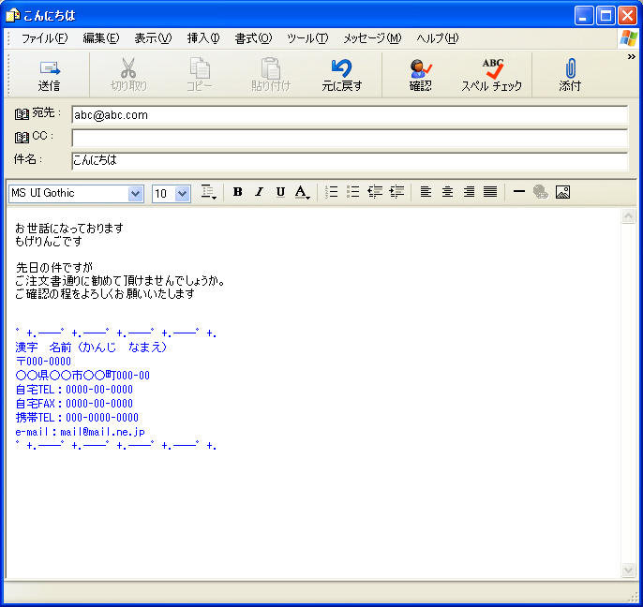The width and height of the screenshot is (643, 607).
Task: Click scrollbar down arrow in message body
Action: (x=628, y=570)
